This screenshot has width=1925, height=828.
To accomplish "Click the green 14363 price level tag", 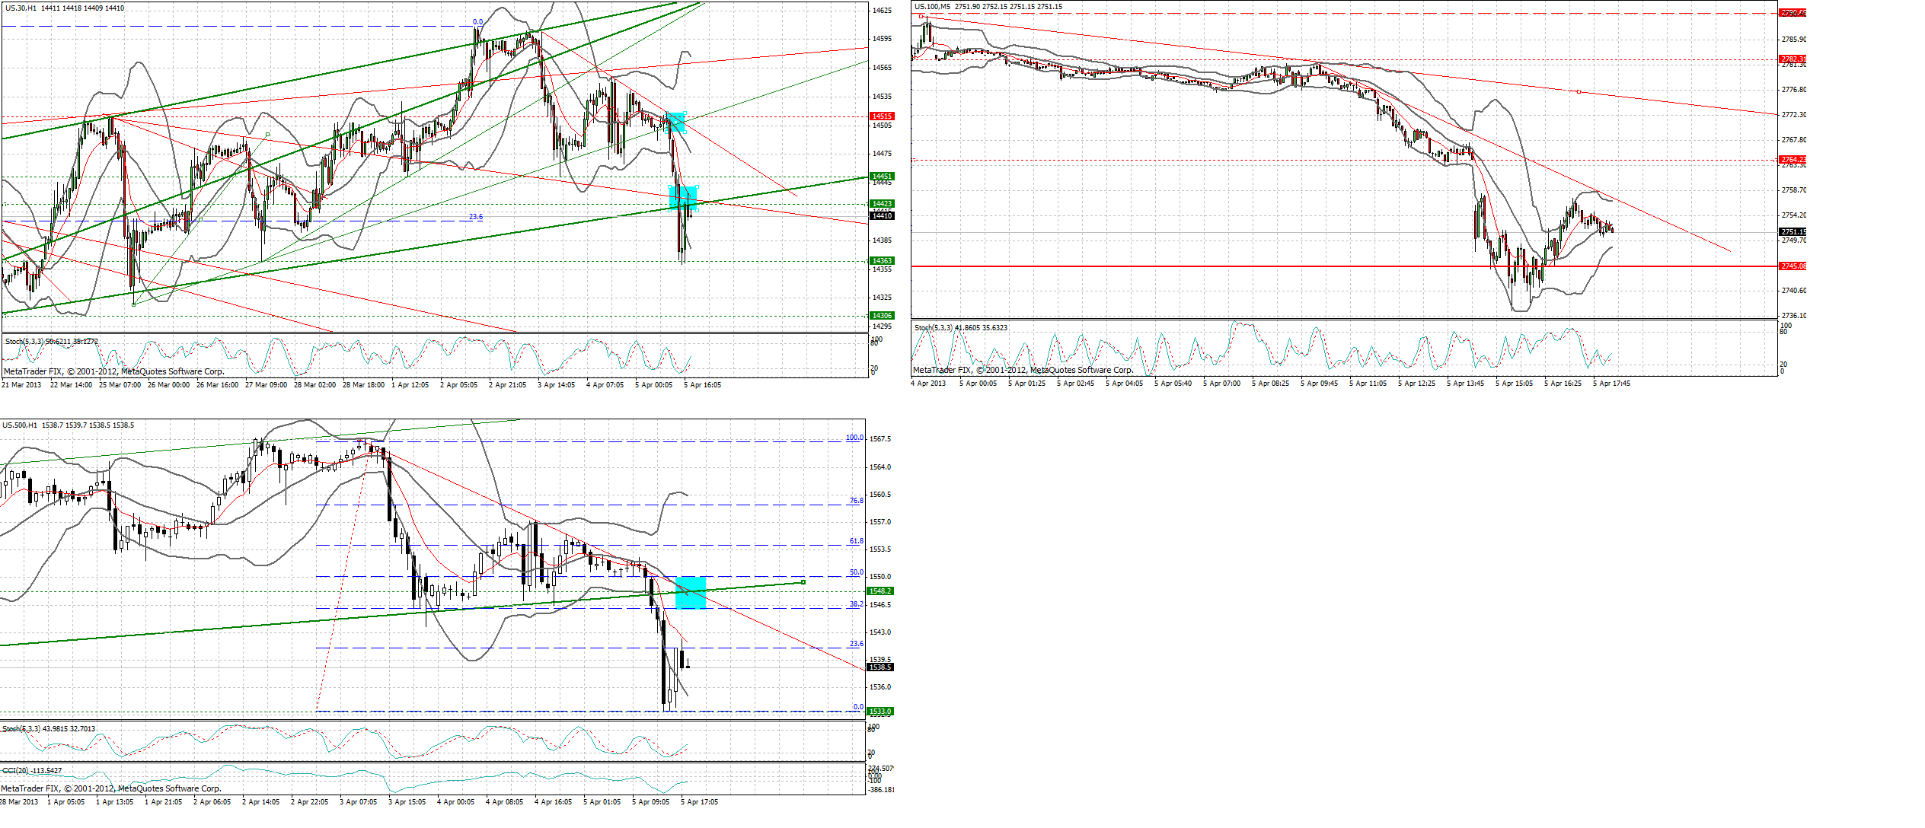I will point(882,261).
